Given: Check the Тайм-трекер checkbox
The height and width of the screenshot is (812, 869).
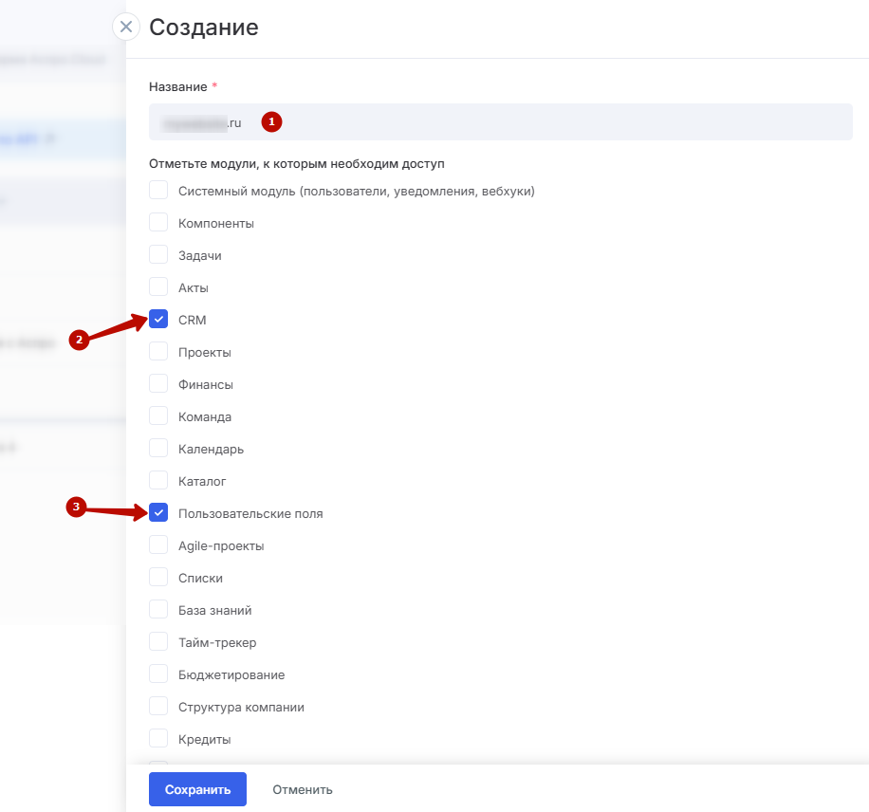Looking at the screenshot, I should click(158, 642).
